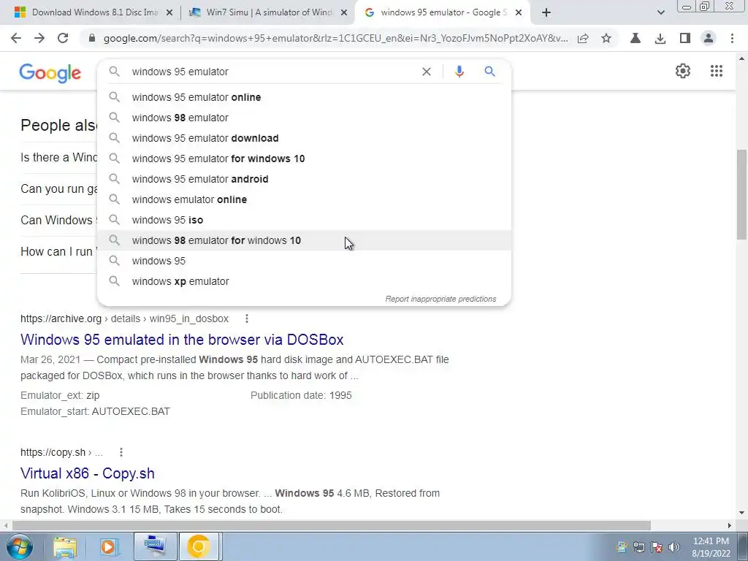The height and width of the screenshot is (561, 748).
Task: Close the Win7 Simu tab
Action: coord(344,13)
